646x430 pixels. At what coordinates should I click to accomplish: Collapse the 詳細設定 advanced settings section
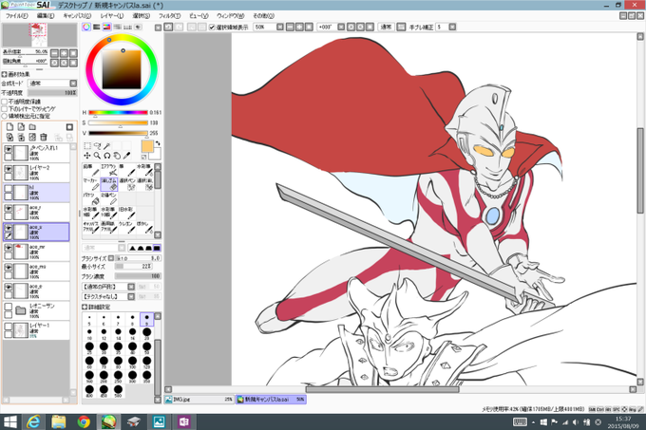tap(85, 307)
